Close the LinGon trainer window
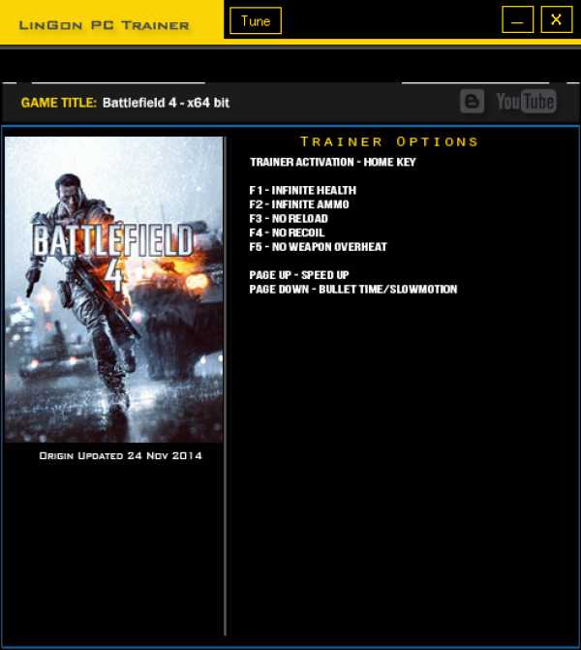 coord(557,19)
